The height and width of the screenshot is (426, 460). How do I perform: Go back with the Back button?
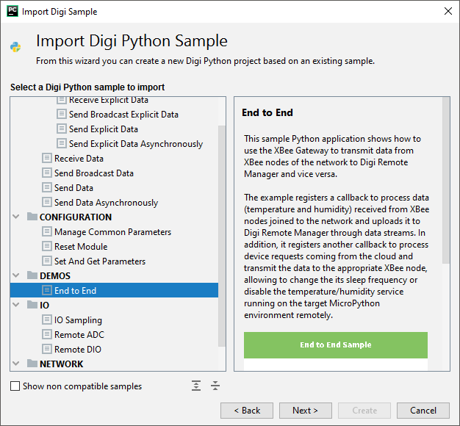pyautogui.click(x=246, y=411)
